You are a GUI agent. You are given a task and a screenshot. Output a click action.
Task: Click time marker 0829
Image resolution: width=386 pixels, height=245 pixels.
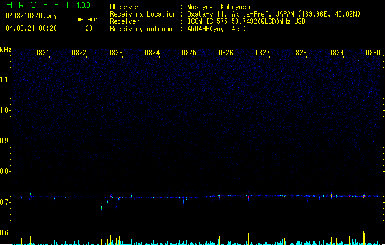click(x=336, y=53)
